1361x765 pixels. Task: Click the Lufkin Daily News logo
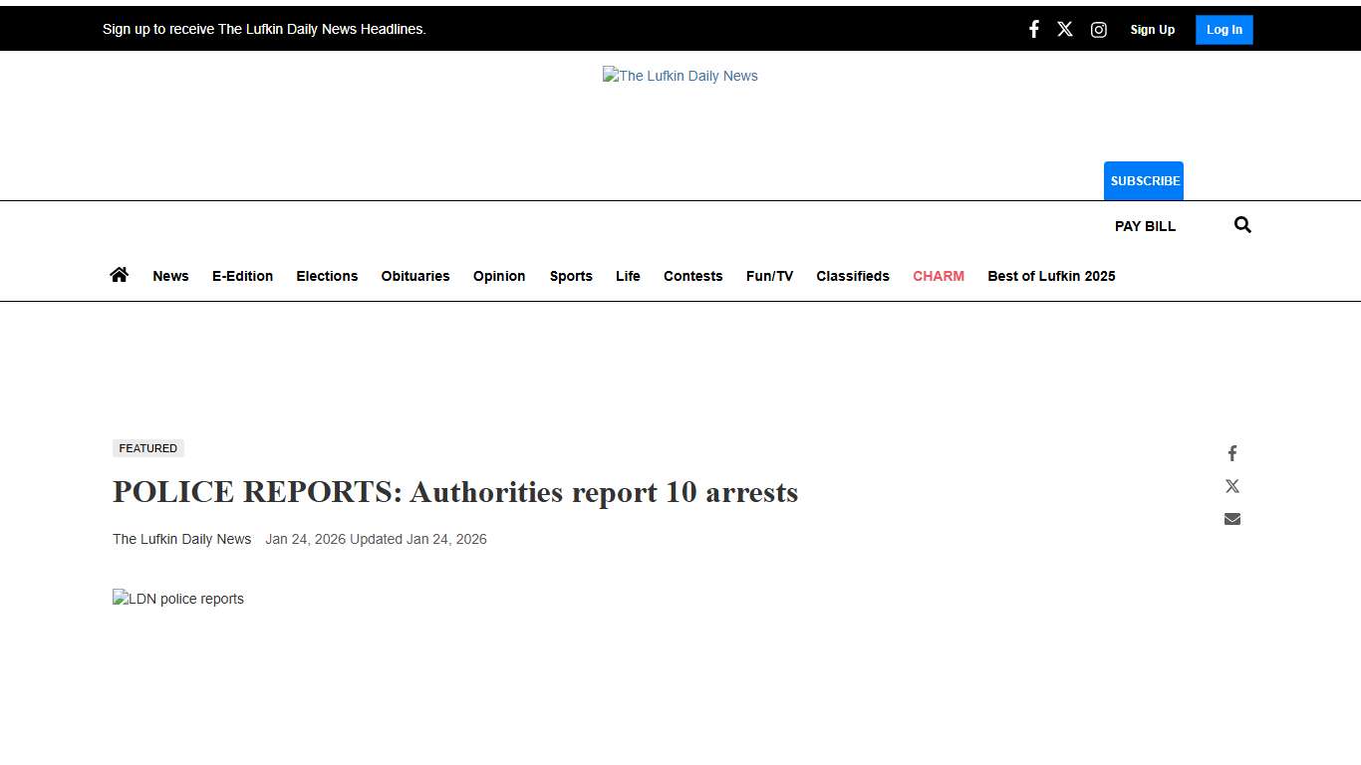680,76
